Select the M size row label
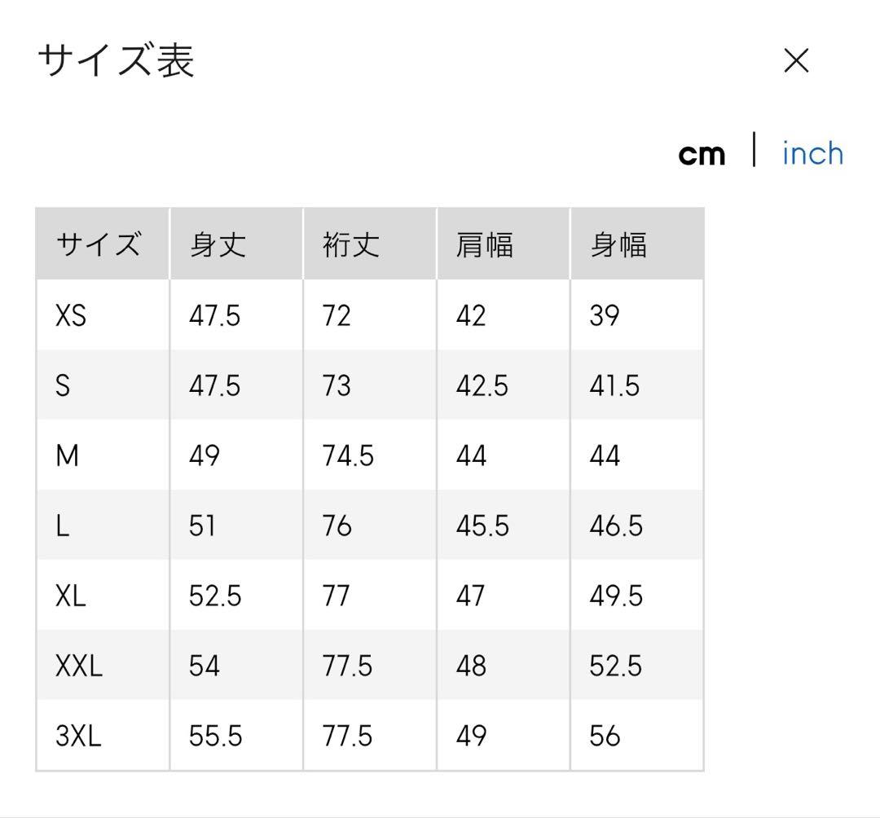The image size is (880, 818). 67,455
